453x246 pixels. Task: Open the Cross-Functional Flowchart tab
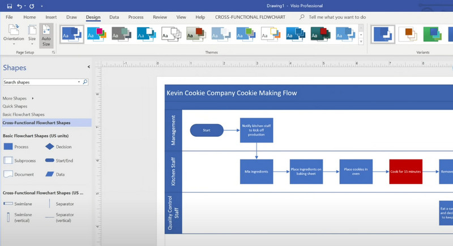pos(250,17)
